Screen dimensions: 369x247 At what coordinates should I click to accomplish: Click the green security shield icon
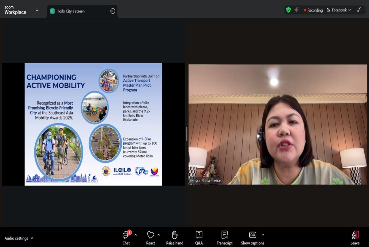pyautogui.click(x=288, y=10)
